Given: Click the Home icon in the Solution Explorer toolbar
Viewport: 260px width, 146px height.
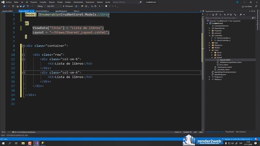Looking at the screenshot, I should (x=213, y=15).
